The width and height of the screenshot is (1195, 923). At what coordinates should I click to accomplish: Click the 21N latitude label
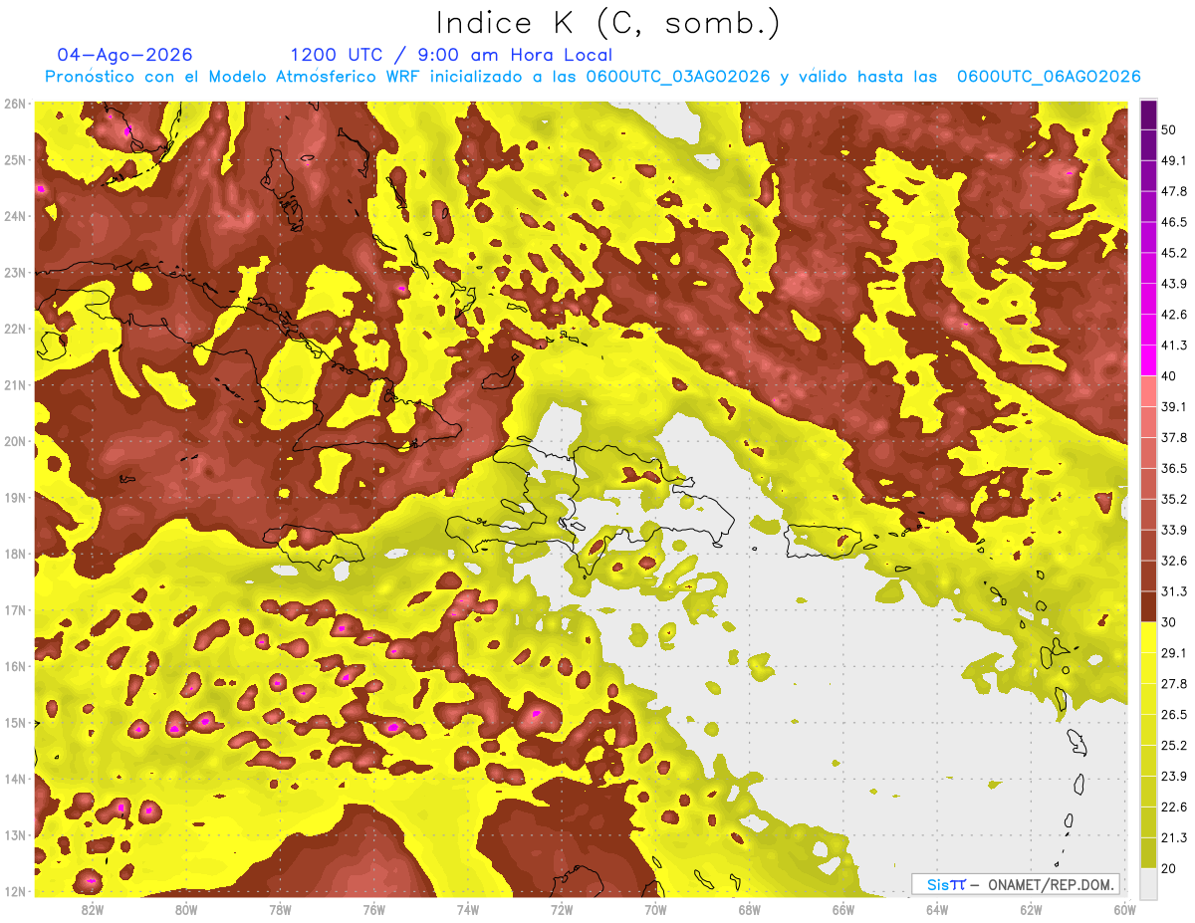point(15,385)
